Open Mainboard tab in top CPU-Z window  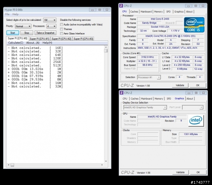tap(146, 12)
